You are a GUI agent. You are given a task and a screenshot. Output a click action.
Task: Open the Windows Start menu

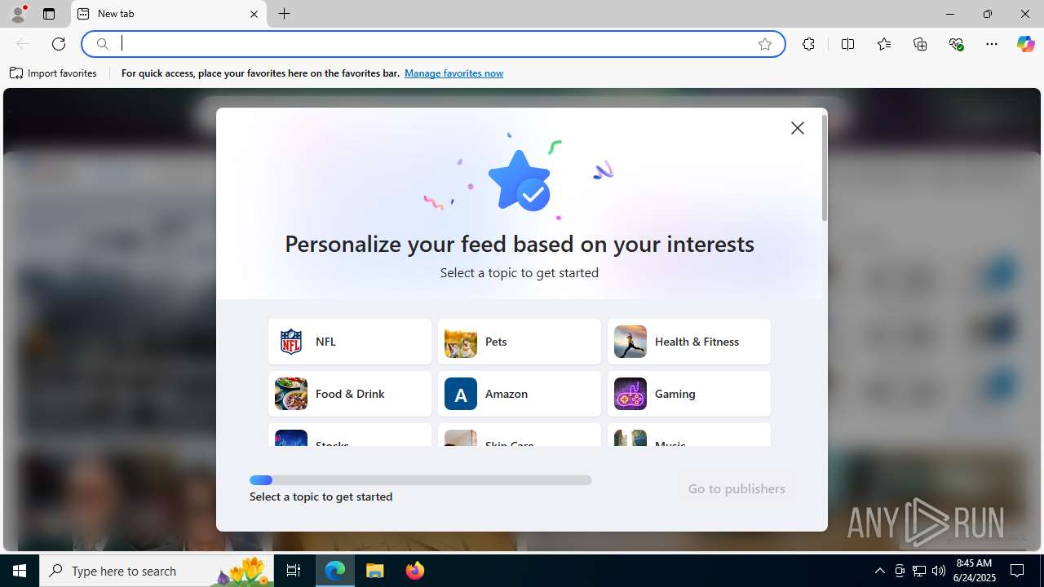pyautogui.click(x=20, y=571)
